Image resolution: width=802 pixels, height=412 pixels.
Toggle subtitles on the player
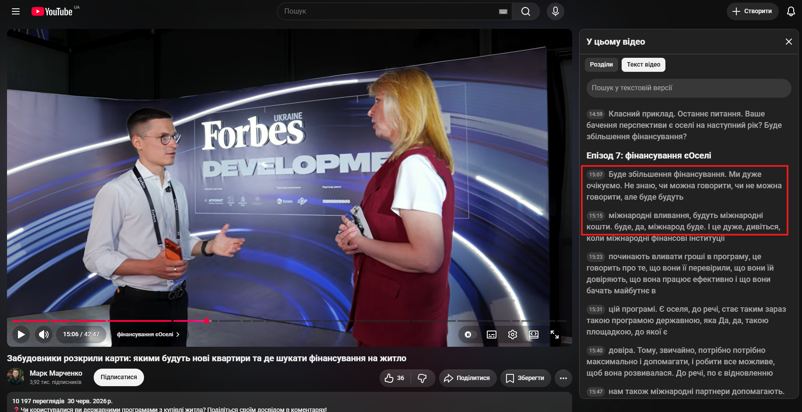coord(492,335)
